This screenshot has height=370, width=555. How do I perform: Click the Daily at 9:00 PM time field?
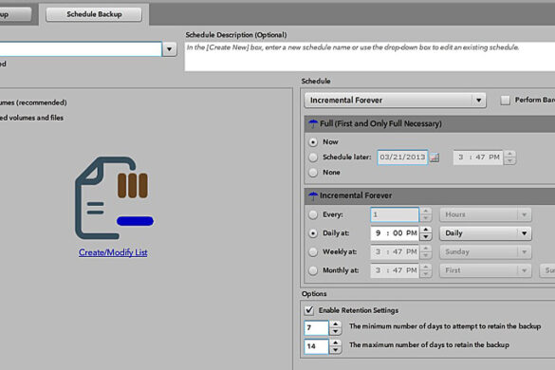point(395,233)
